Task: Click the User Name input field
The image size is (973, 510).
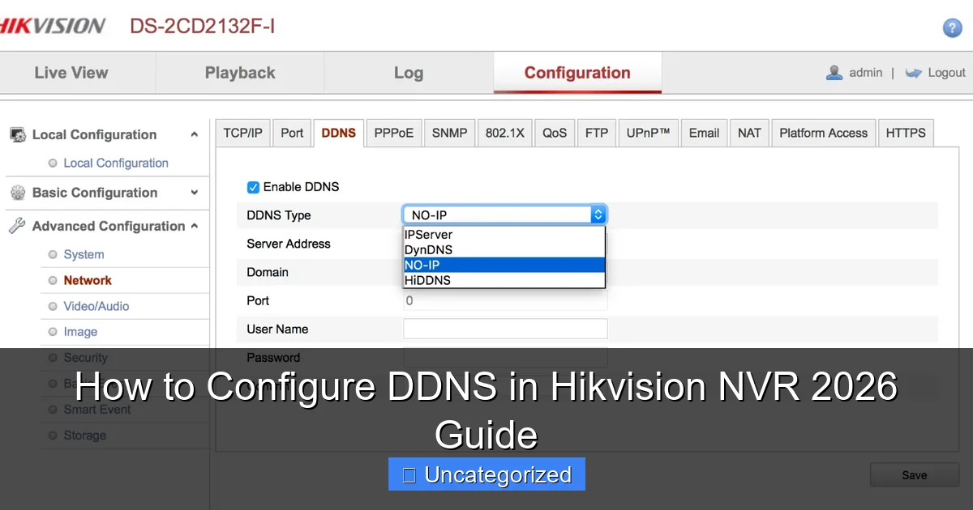Action: pyautogui.click(x=504, y=329)
